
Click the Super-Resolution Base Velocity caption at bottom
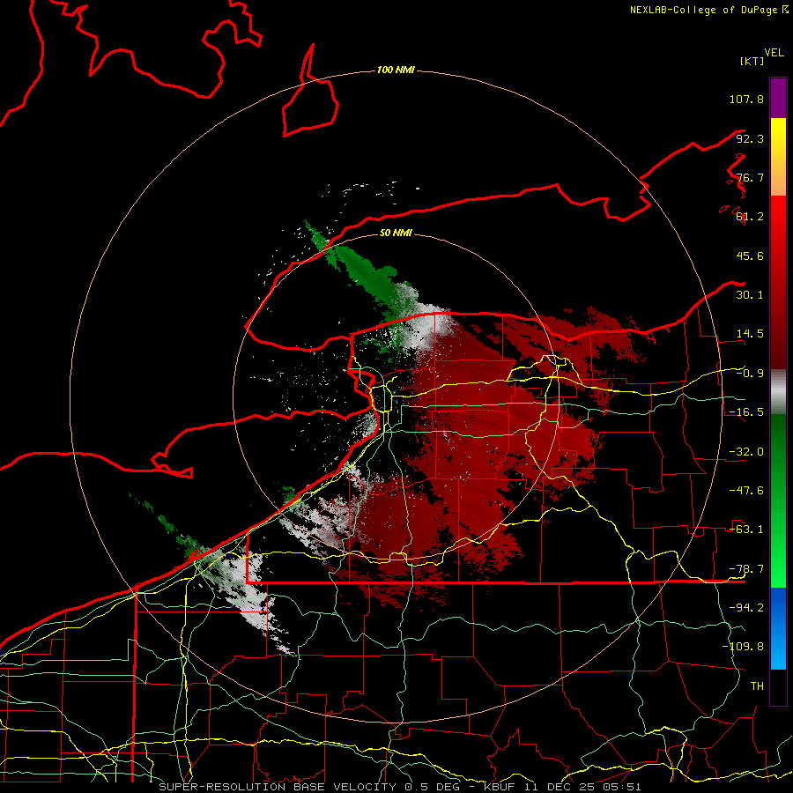(400, 787)
